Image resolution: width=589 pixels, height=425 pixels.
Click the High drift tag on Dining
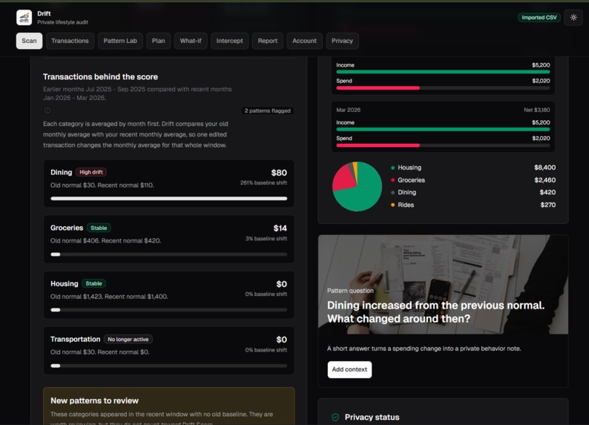point(91,172)
